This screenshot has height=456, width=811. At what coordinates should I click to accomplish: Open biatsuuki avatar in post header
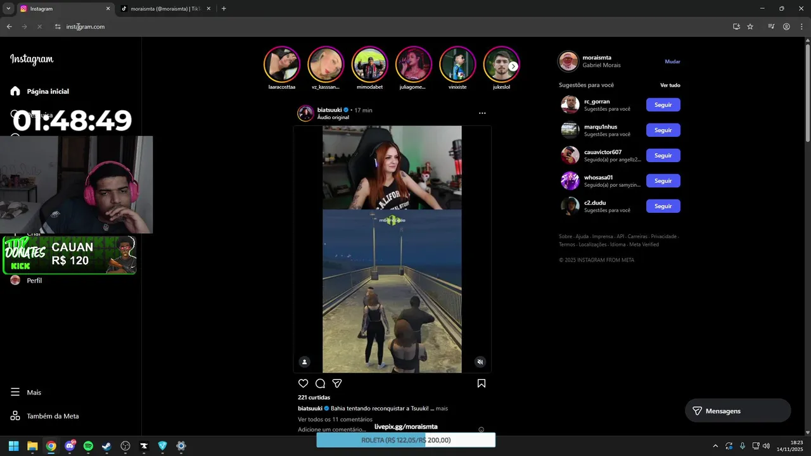(x=306, y=113)
